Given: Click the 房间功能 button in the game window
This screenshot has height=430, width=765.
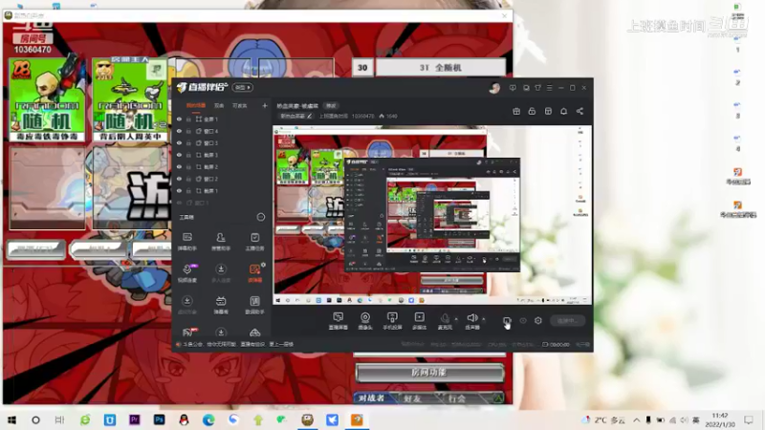Looking at the screenshot, I should (x=429, y=373).
